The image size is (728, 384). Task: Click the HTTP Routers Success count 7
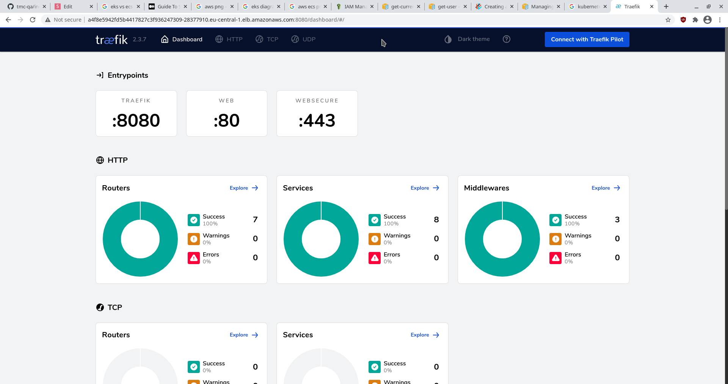pos(255,220)
